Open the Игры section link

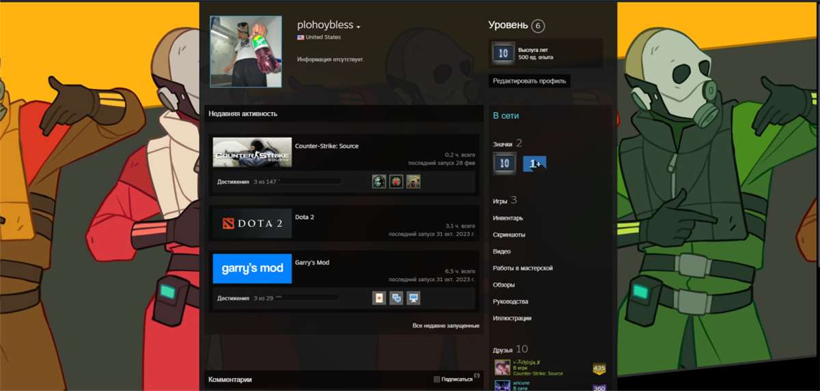tap(500, 201)
